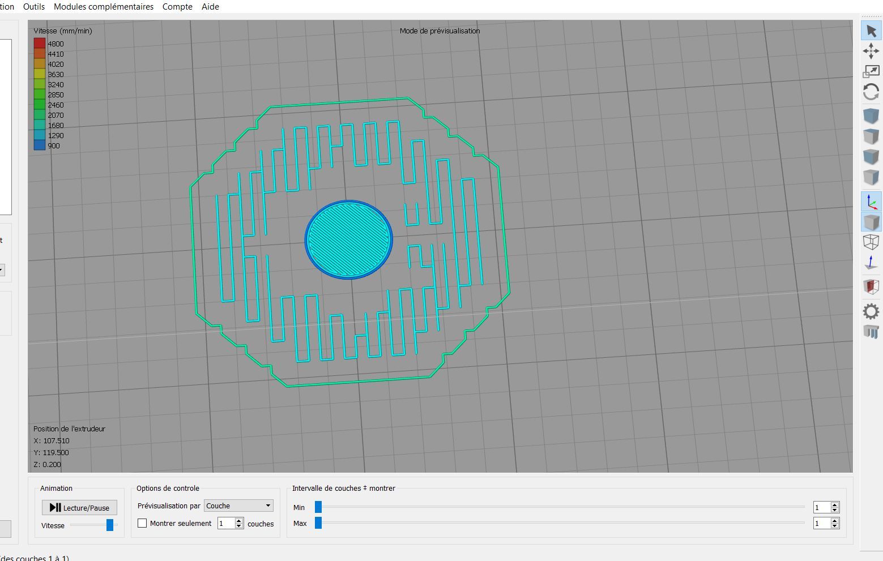Choose the Scale model tool
The image size is (883, 561).
pyautogui.click(x=871, y=71)
